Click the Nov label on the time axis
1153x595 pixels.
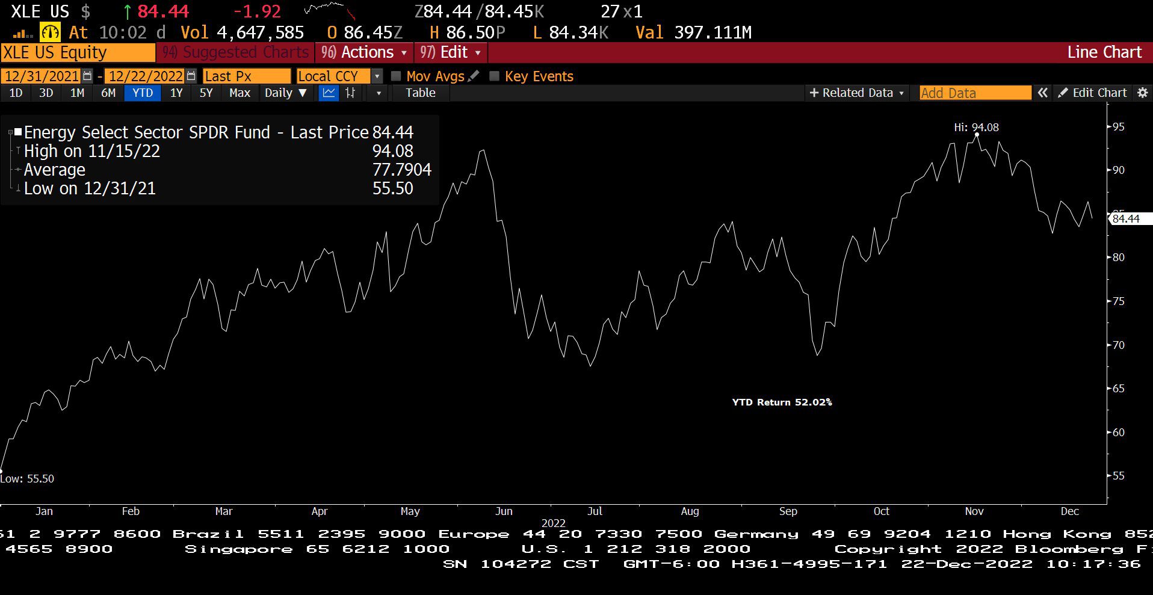(x=974, y=511)
